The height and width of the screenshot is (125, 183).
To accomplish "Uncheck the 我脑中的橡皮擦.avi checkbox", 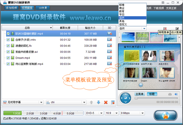I will 8,52.
